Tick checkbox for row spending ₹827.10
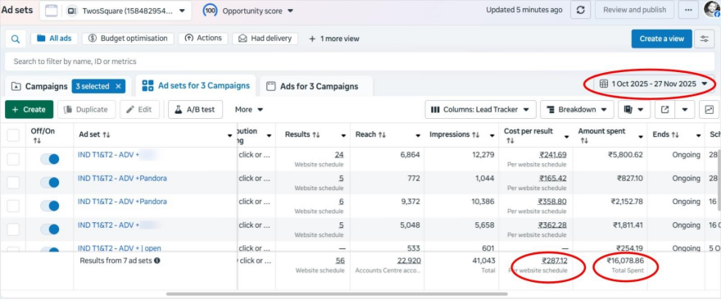The image size is (721, 300). (13, 183)
